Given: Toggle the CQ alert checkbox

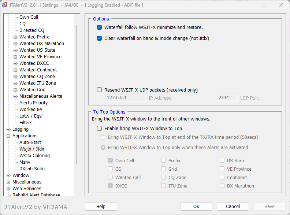Looking at the screenshot, I should 111,169.
